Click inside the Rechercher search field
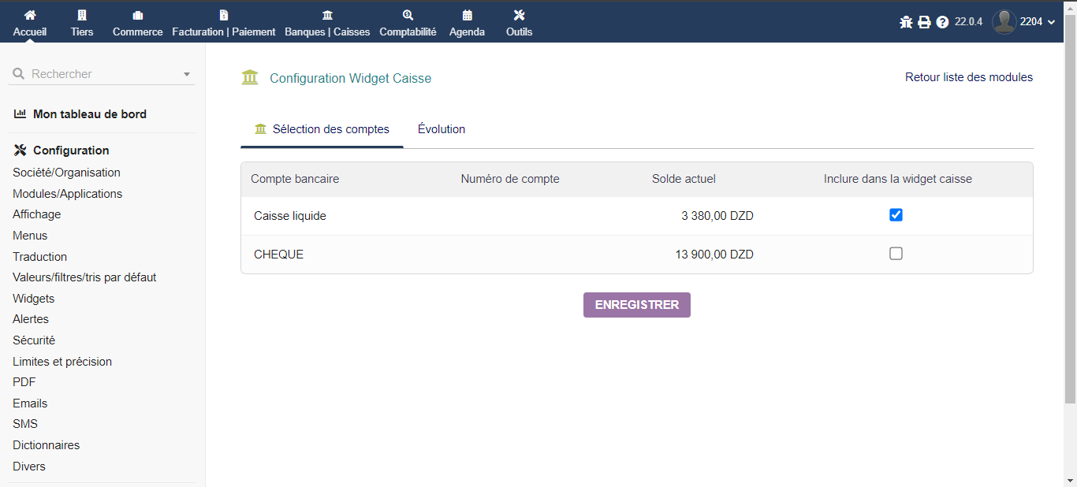1077x487 pixels. (x=95, y=73)
